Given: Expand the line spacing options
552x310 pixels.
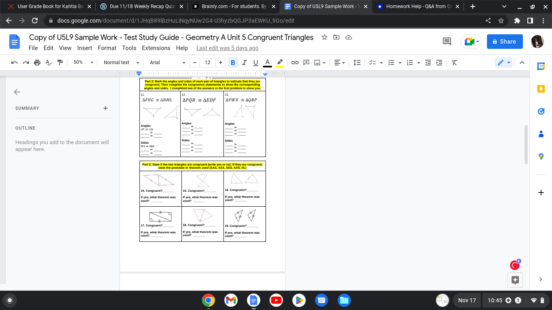Looking at the screenshot, I should tap(357, 63).
